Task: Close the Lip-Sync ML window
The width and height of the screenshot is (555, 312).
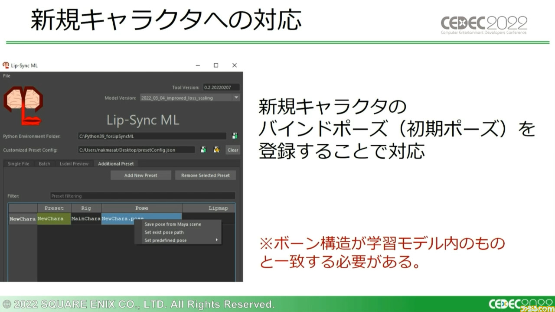Action: tap(235, 65)
